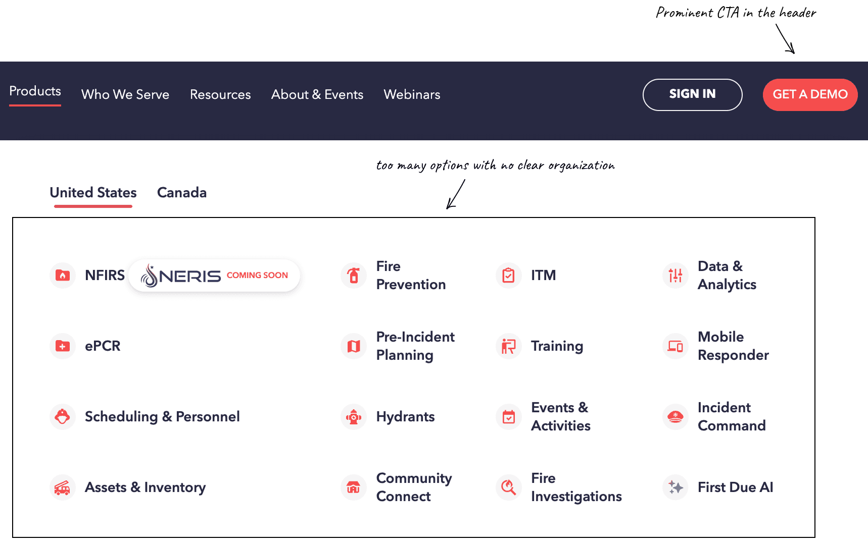Viewport: 868px width, 548px height.
Task: Open the Hydrants product link
Action: pos(406,417)
